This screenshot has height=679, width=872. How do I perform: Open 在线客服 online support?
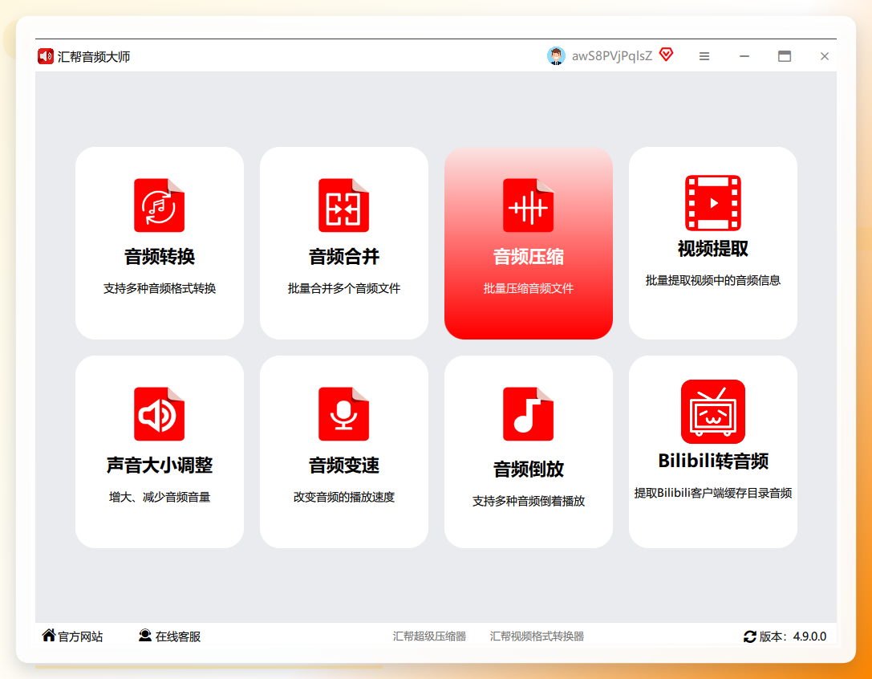point(178,636)
